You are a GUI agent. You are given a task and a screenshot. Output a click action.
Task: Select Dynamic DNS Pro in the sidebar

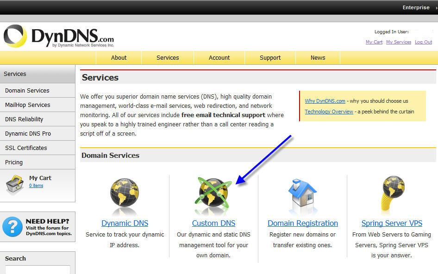coord(38,133)
